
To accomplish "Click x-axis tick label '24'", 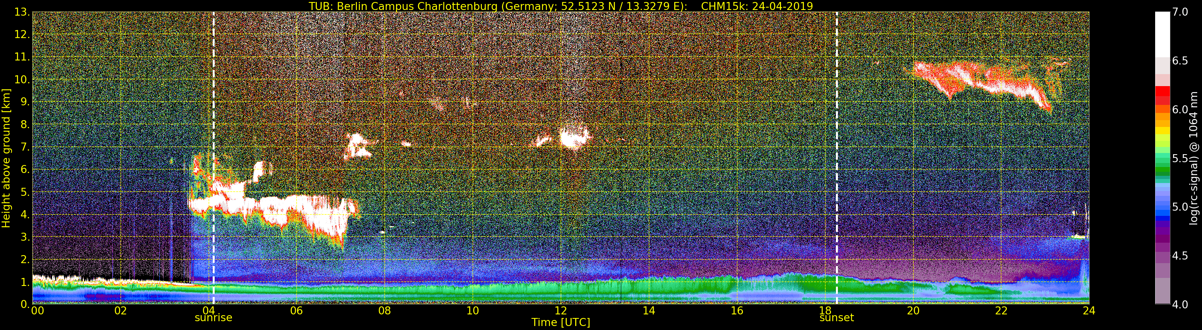I will (x=1089, y=311).
